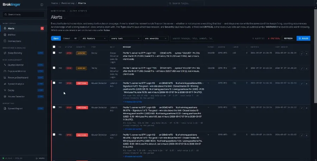The width and height of the screenshot is (317, 161).
Task: Expand trades behind alert 985 link
Action: pyautogui.click(x=132, y=129)
